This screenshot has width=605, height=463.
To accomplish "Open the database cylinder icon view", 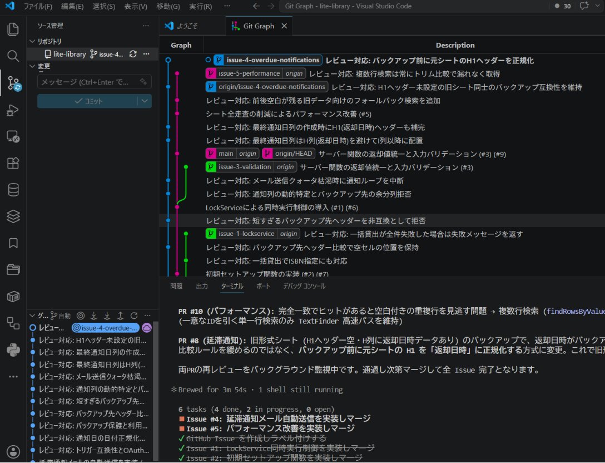I will pyautogui.click(x=13, y=190).
